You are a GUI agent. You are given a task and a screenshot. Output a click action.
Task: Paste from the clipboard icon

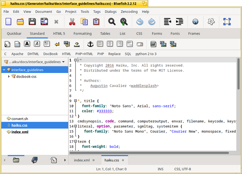coord(96,22)
